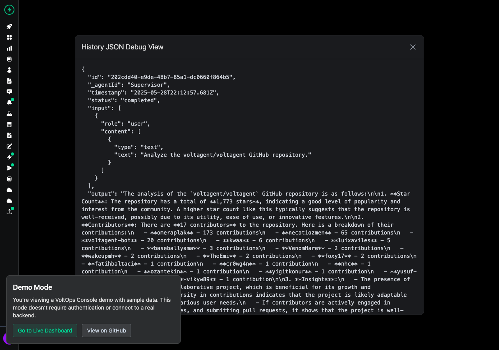499x350 pixels.
Task: Click the "input": [ line in JSON
Action: (x=104, y=108)
